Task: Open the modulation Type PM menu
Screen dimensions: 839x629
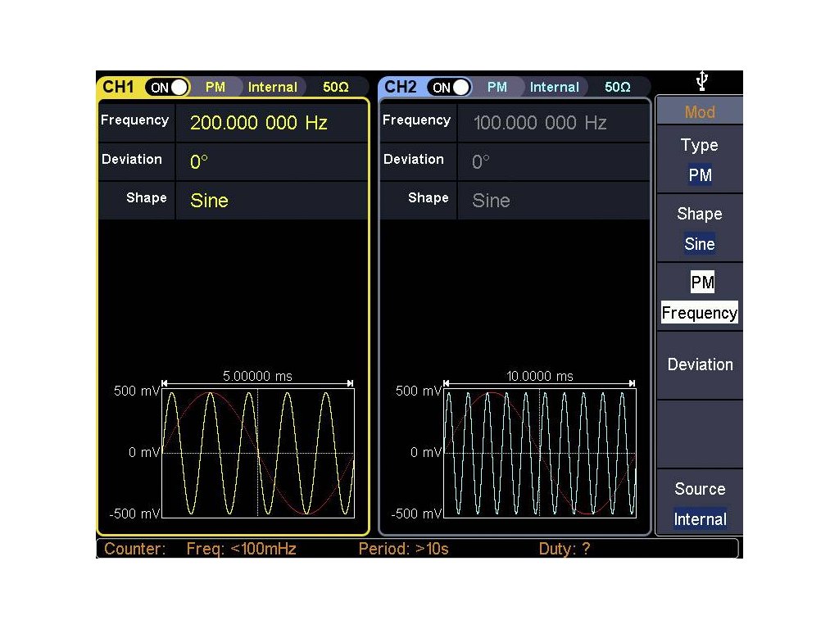Action: (x=699, y=160)
